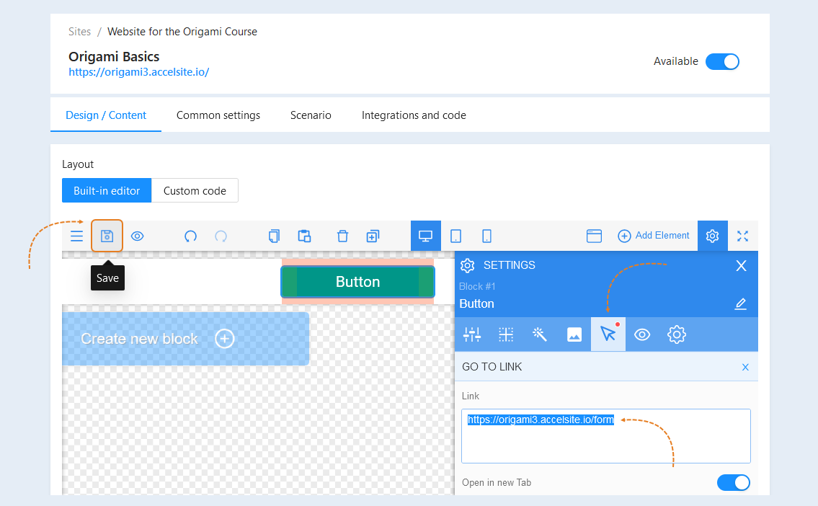Open the cursor click actions tab
This screenshot has width=818, height=506.
[608, 334]
